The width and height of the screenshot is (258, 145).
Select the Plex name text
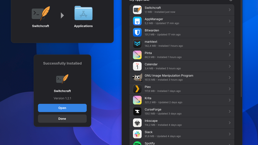[x=148, y=87]
